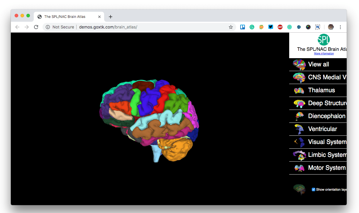The height and width of the screenshot is (213, 359).
Task: Select the Ventricular view entry
Action: [318, 129]
